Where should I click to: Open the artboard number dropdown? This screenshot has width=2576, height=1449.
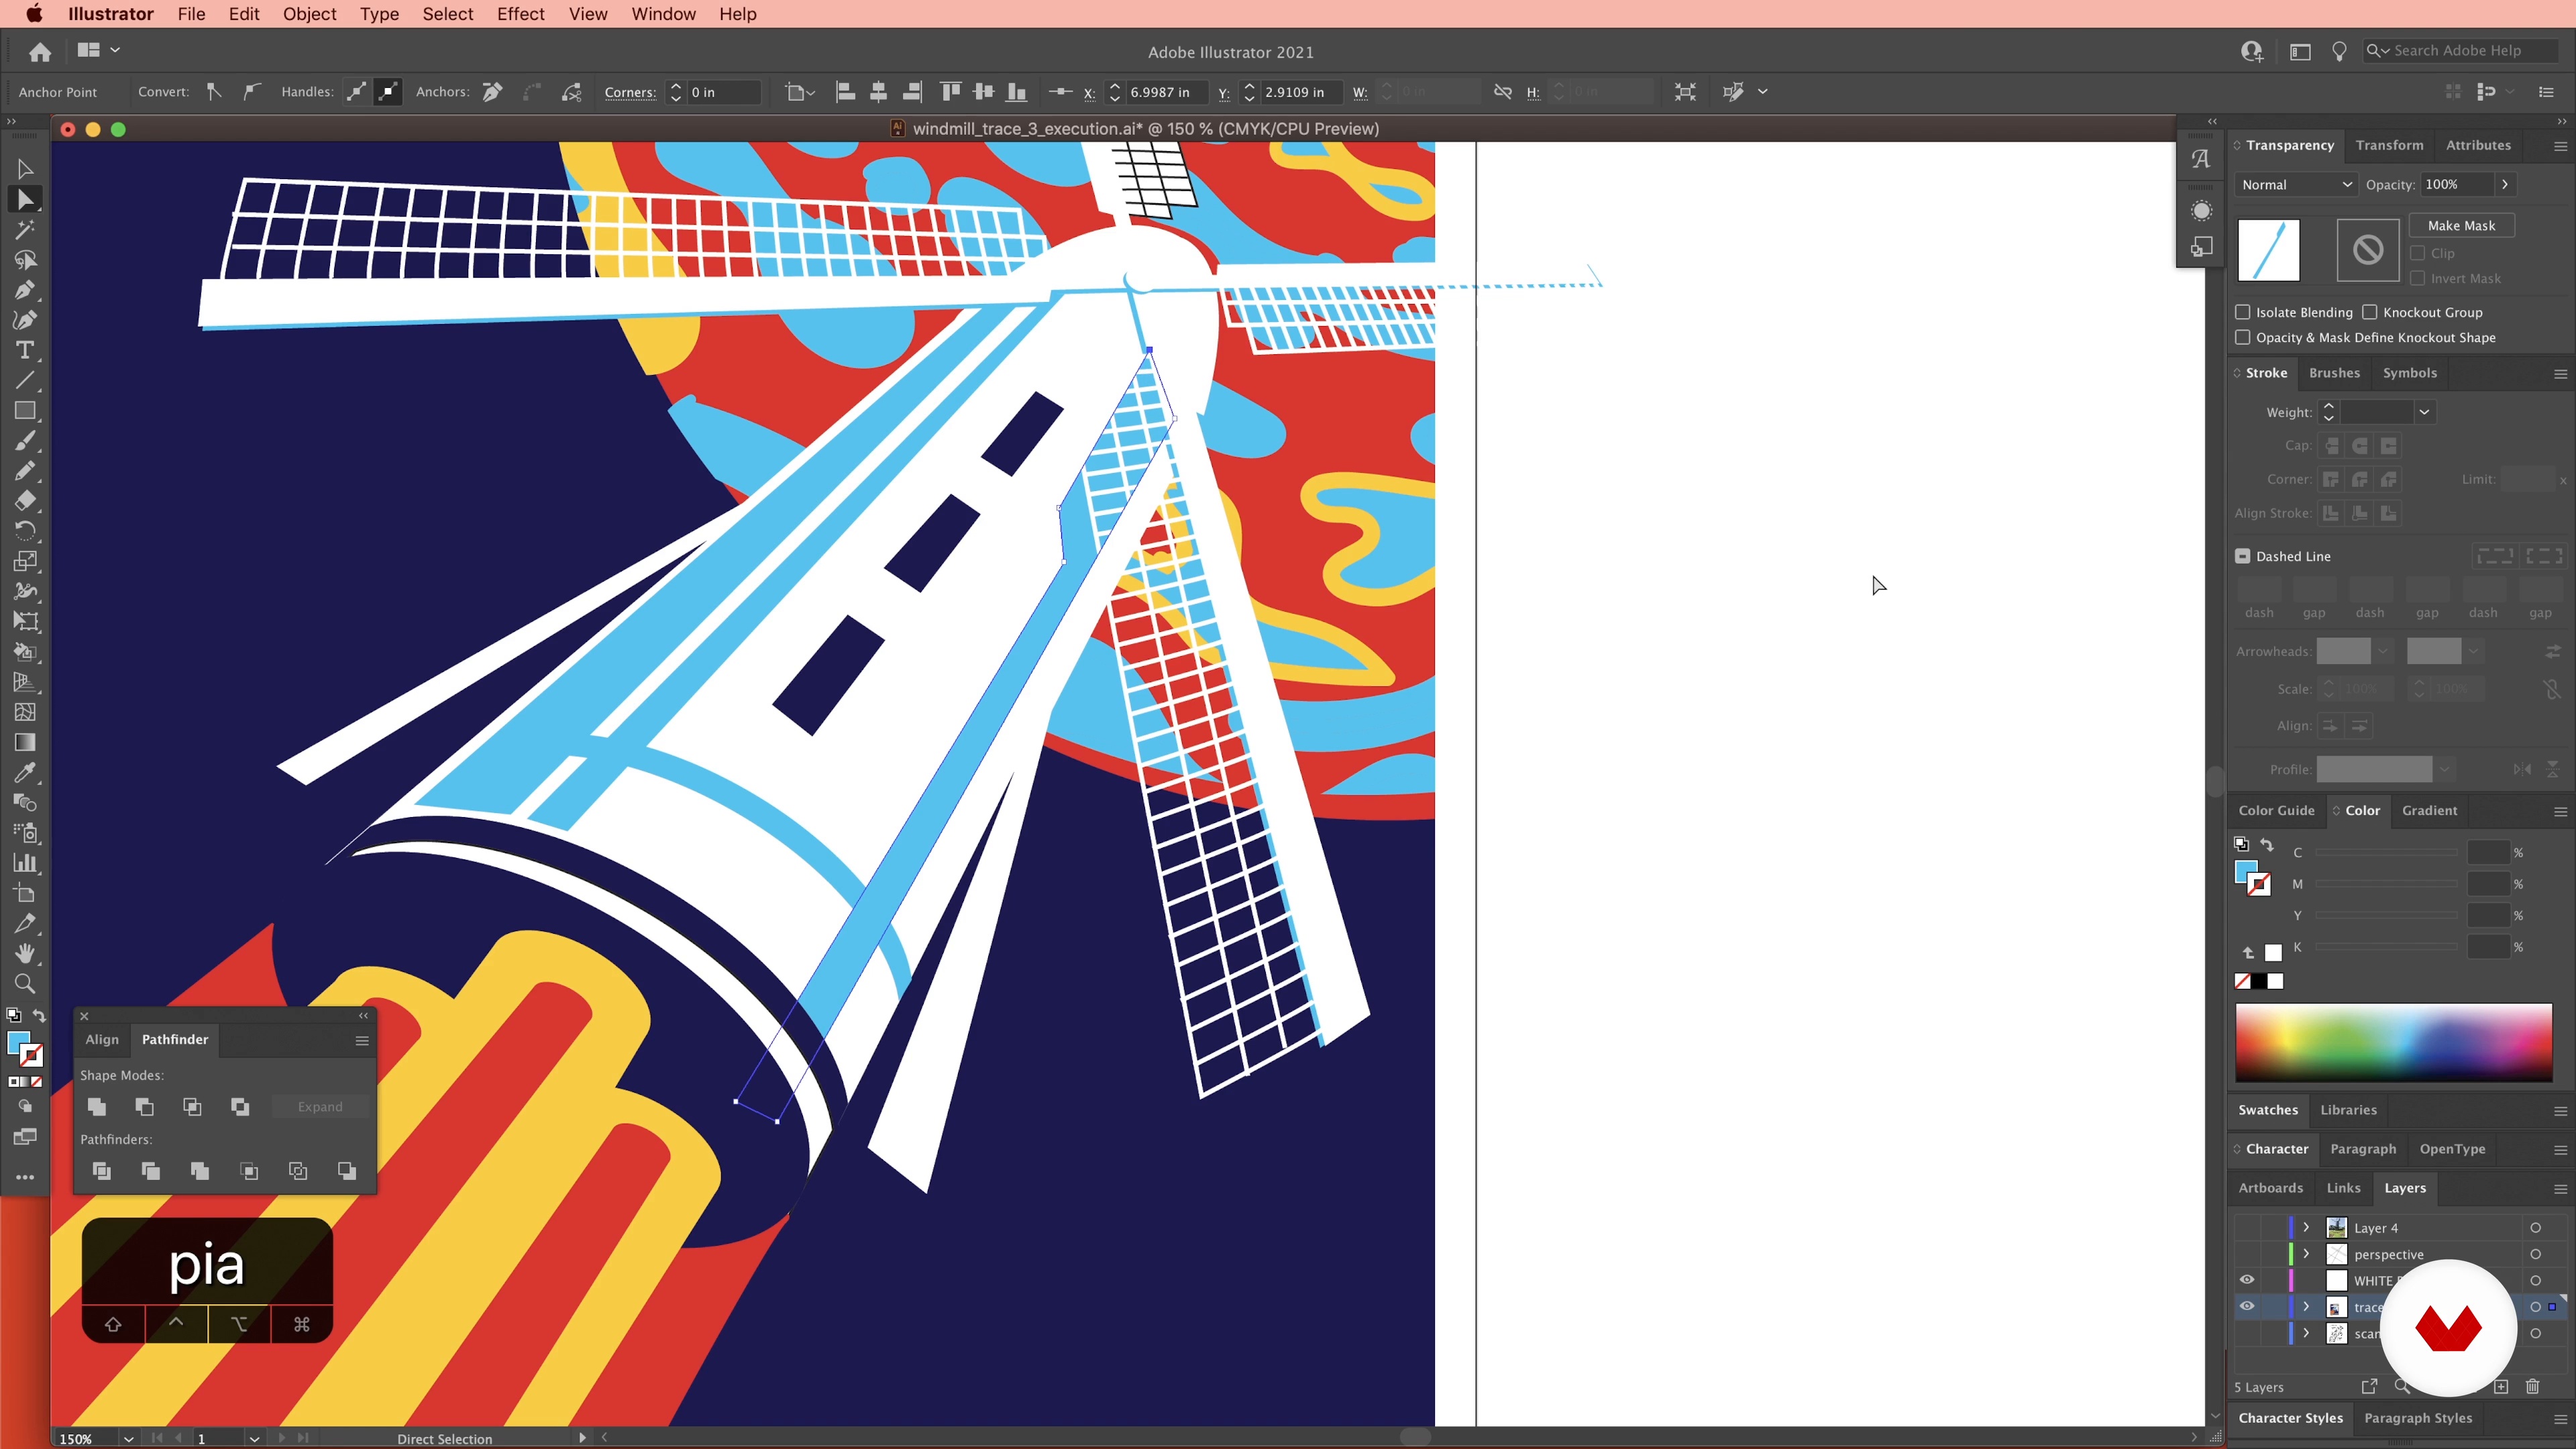coord(254,1438)
